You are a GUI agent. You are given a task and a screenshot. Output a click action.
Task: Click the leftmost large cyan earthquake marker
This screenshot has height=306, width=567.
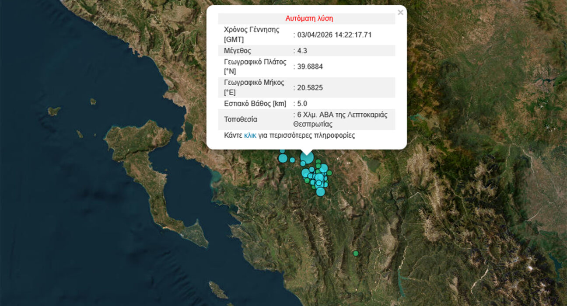point(283,158)
